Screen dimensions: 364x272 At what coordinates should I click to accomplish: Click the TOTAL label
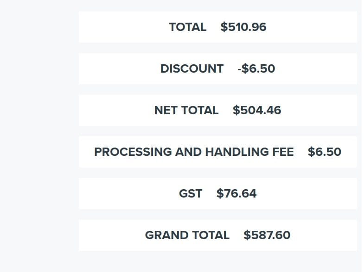(188, 27)
